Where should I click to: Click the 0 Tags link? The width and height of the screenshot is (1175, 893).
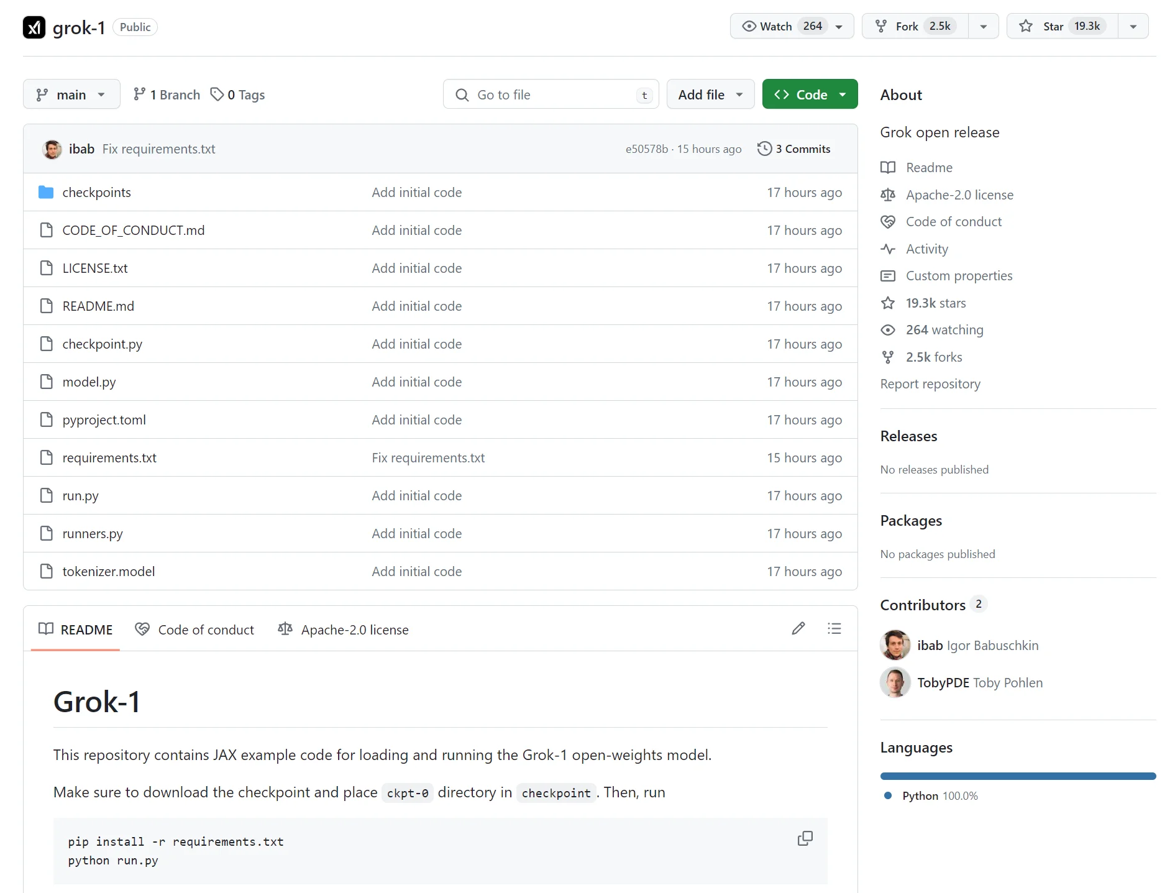click(238, 94)
